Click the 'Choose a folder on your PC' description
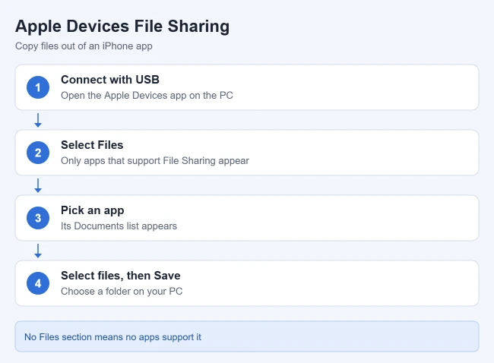The image size is (494, 363). tap(122, 291)
